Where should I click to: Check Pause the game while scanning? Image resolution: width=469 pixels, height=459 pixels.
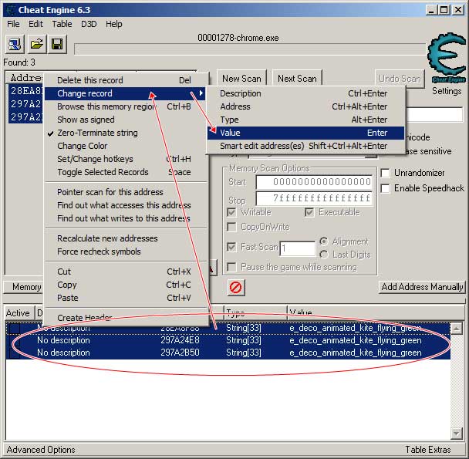pyautogui.click(x=231, y=267)
